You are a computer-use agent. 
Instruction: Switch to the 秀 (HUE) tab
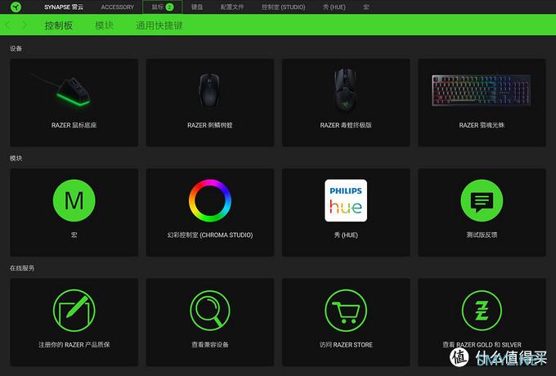(334, 7)
